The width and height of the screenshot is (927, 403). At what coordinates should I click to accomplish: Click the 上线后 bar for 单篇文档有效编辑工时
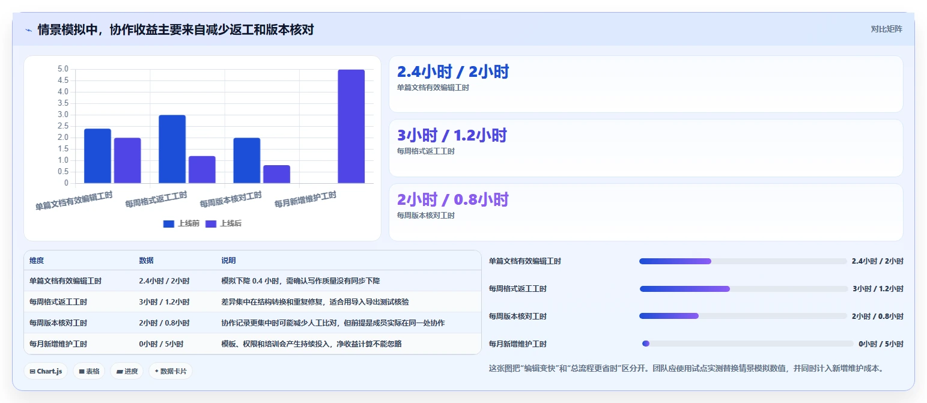pyautogui.click(x=127, y=160)
